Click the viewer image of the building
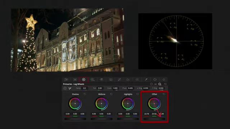The image size is (230, 129). pos(68,40)
